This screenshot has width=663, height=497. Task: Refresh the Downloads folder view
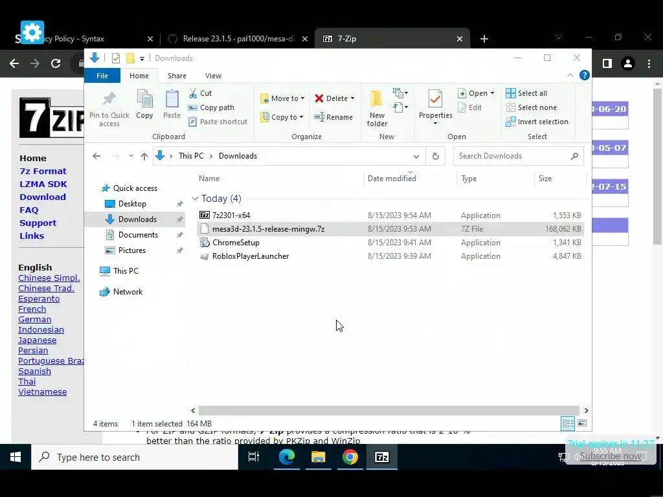(436, 156)
